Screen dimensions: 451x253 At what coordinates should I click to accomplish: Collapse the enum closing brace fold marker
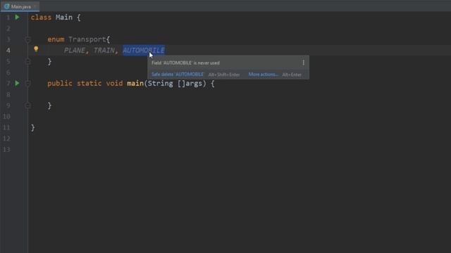(28, 61)
